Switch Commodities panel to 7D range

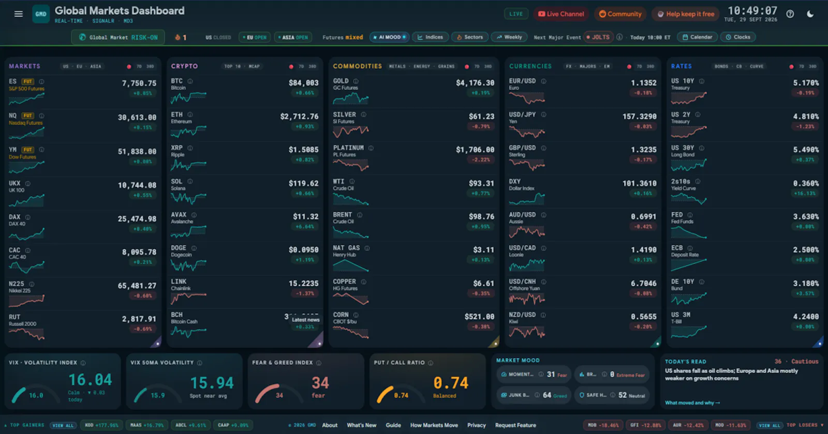click(x=477, y=67)
